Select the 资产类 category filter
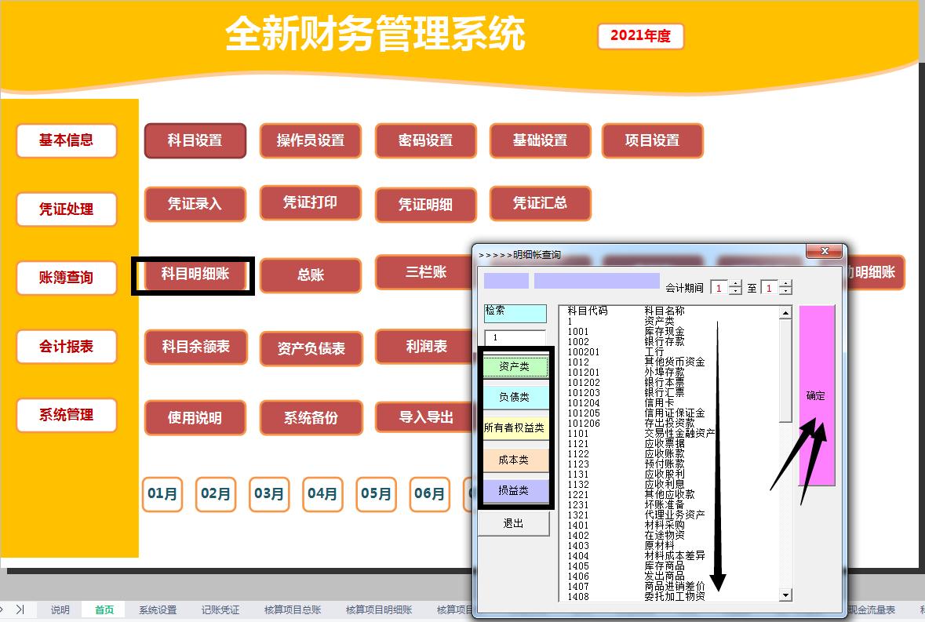The image size is (925, 622). (514, 366)
